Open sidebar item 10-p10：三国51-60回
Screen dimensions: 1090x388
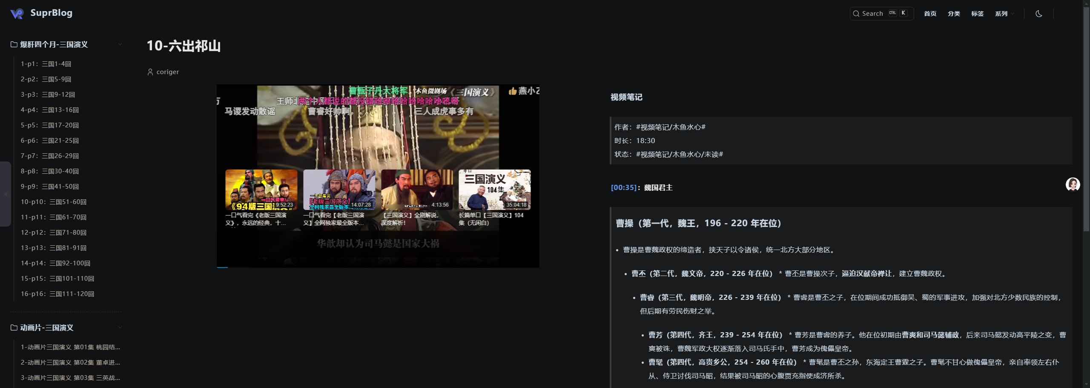(54, 202)
